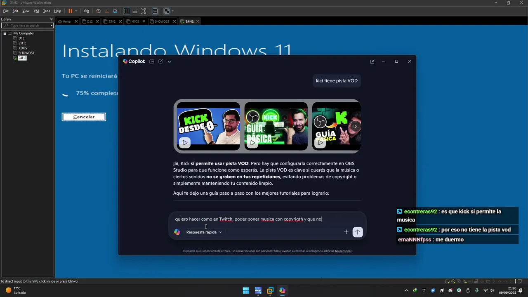This screenshot has width=528, height=297.
Task: Start a new Copilot chat icon
Action: pos(160,61)
